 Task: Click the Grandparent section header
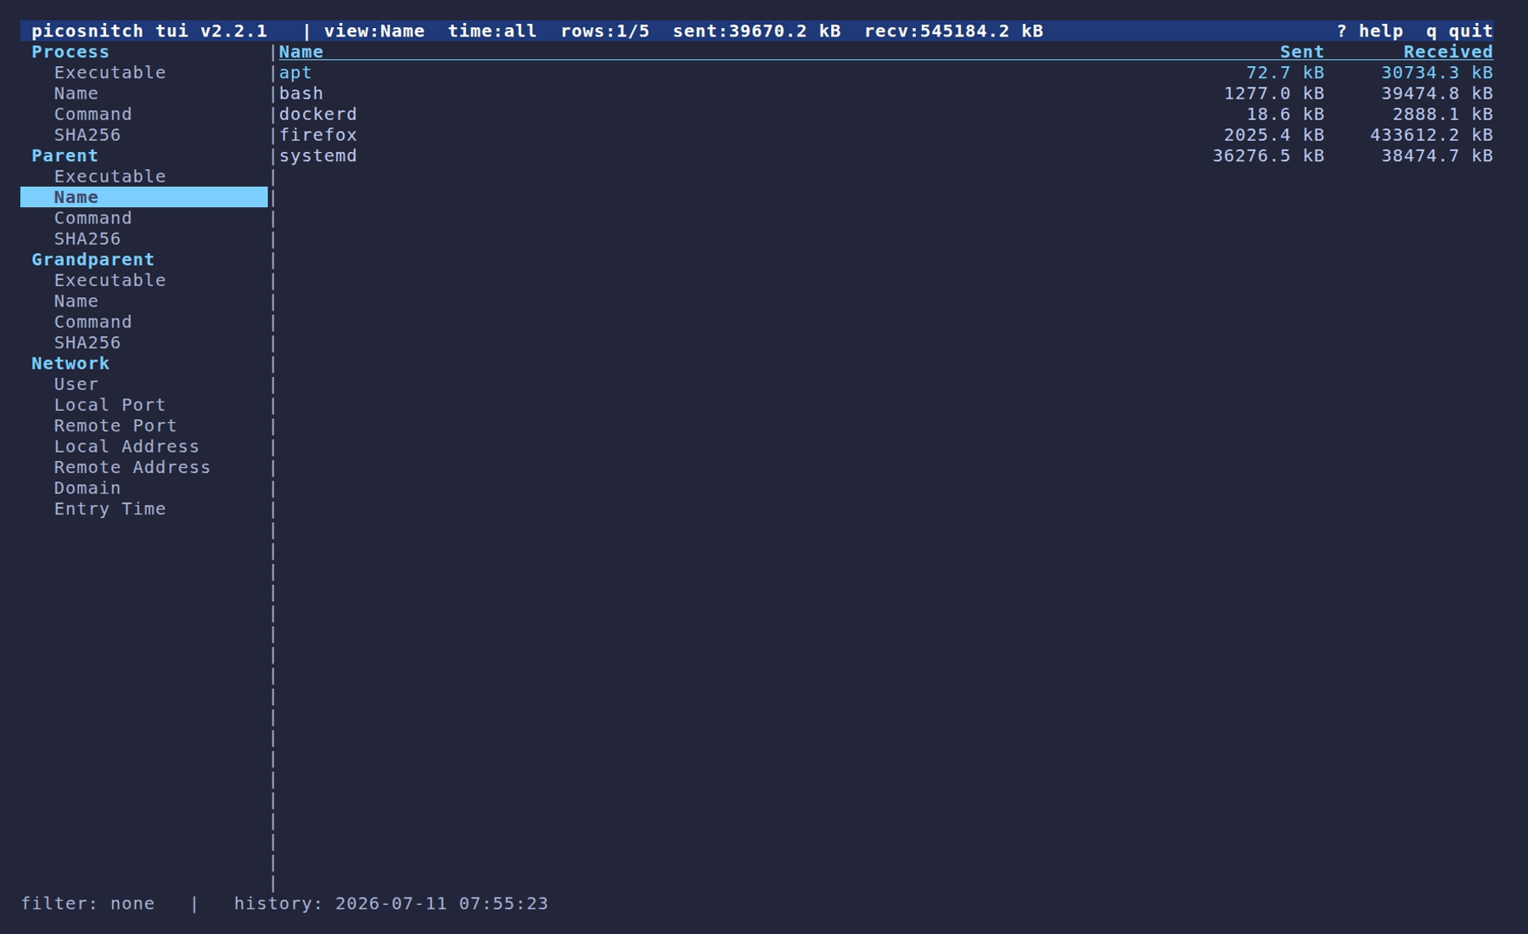click(x=93, y=260)
